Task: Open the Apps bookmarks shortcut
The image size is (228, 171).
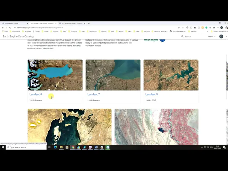Action: point(5,31)
